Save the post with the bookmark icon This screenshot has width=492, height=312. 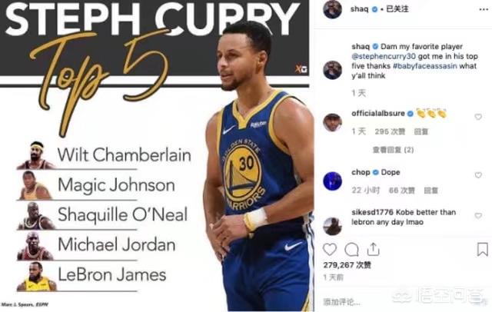point(482,250)
